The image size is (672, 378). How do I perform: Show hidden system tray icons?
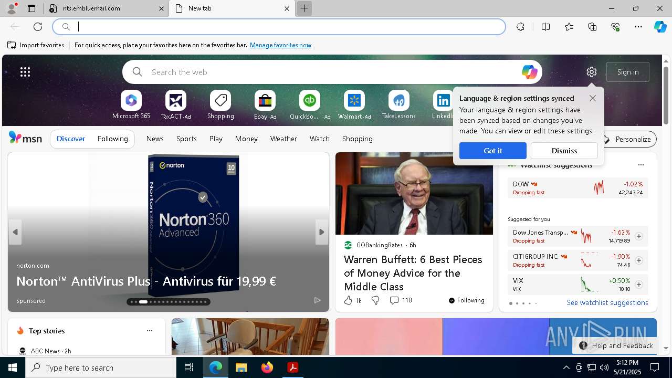point(566,367)
